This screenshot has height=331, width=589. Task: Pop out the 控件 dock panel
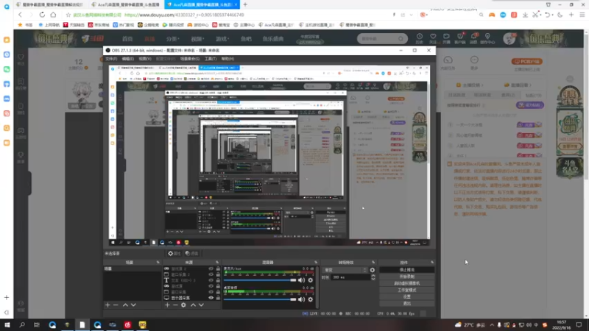432,263
